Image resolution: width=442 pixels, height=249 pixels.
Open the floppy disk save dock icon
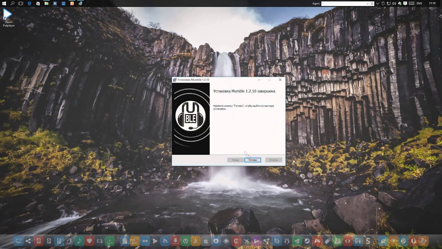358,241
